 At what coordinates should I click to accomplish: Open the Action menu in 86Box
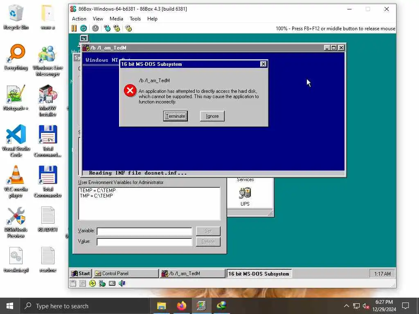(79, 19)
